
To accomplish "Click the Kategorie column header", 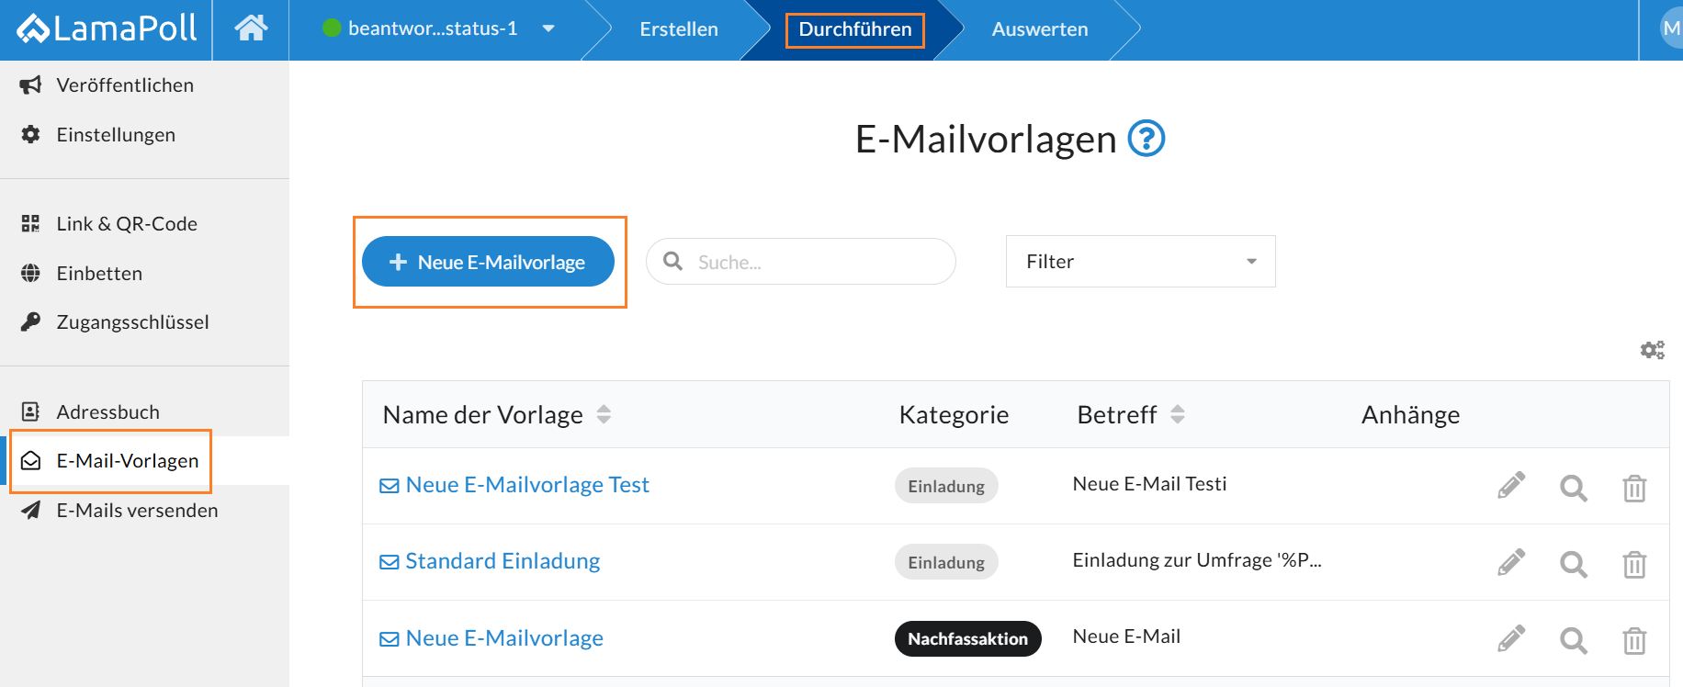I will tap(954, 415).
